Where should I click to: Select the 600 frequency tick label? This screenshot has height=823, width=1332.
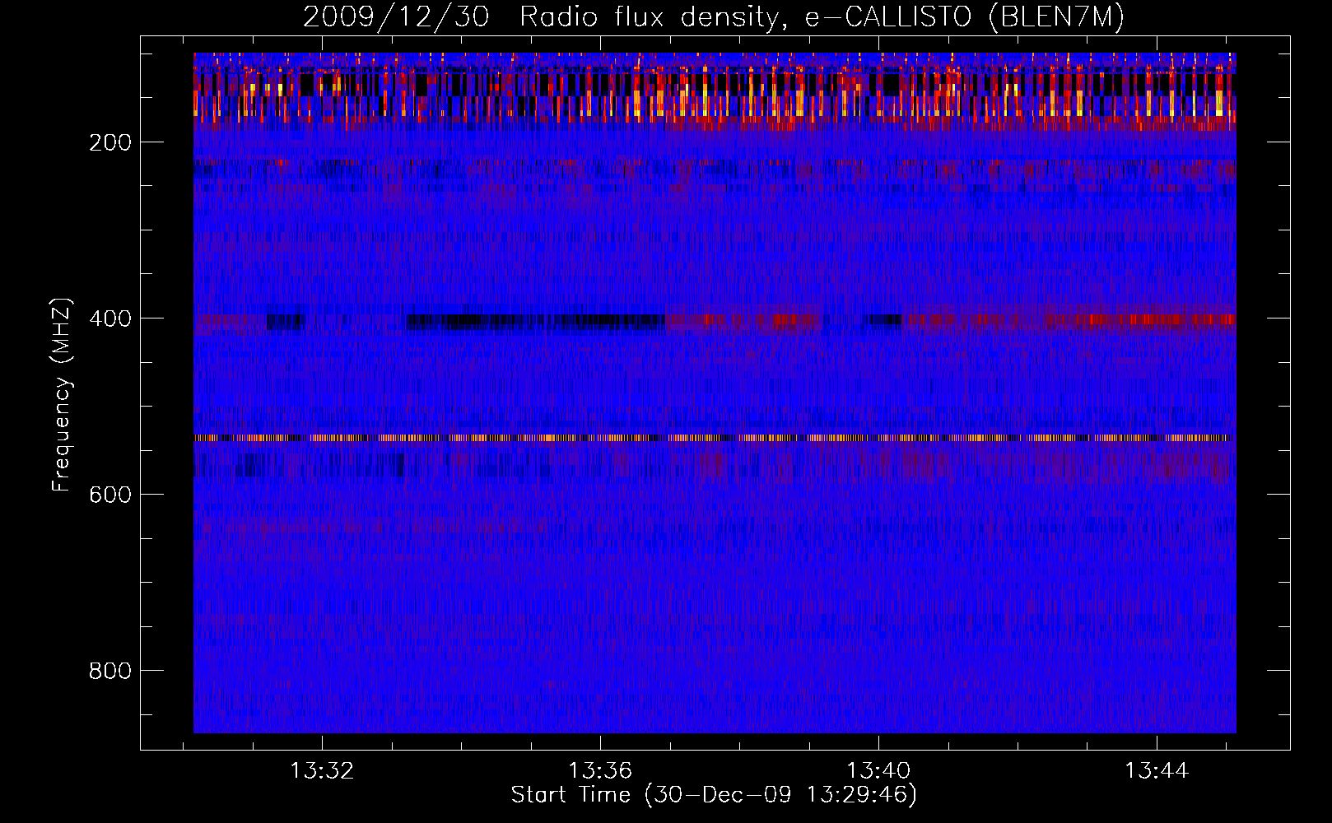click(x=109, y=495)
